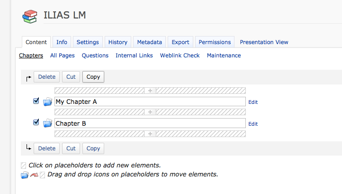The height and width of the screenshot is (194, 342).
Task: Click the My Chapter A title field
Action: click(150, 102)
